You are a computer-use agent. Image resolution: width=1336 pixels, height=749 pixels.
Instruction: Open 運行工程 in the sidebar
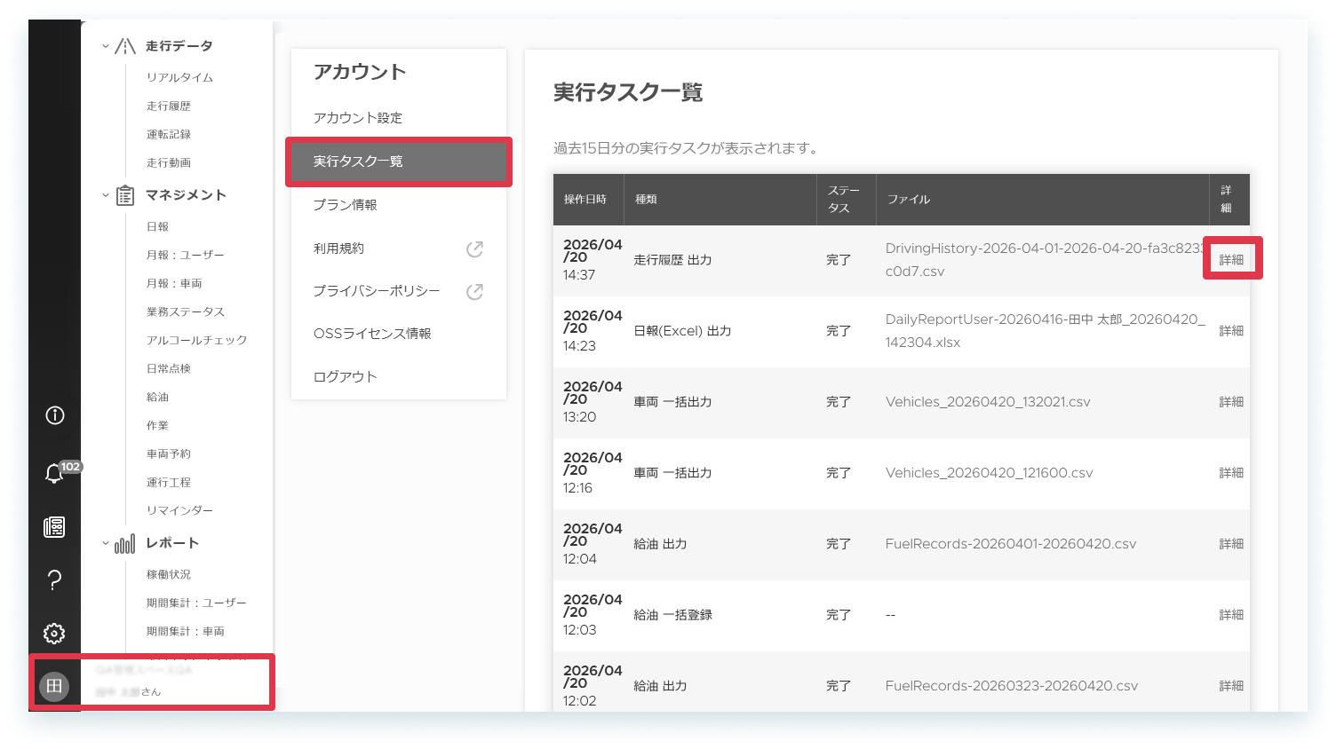click(x=169, y=483)
